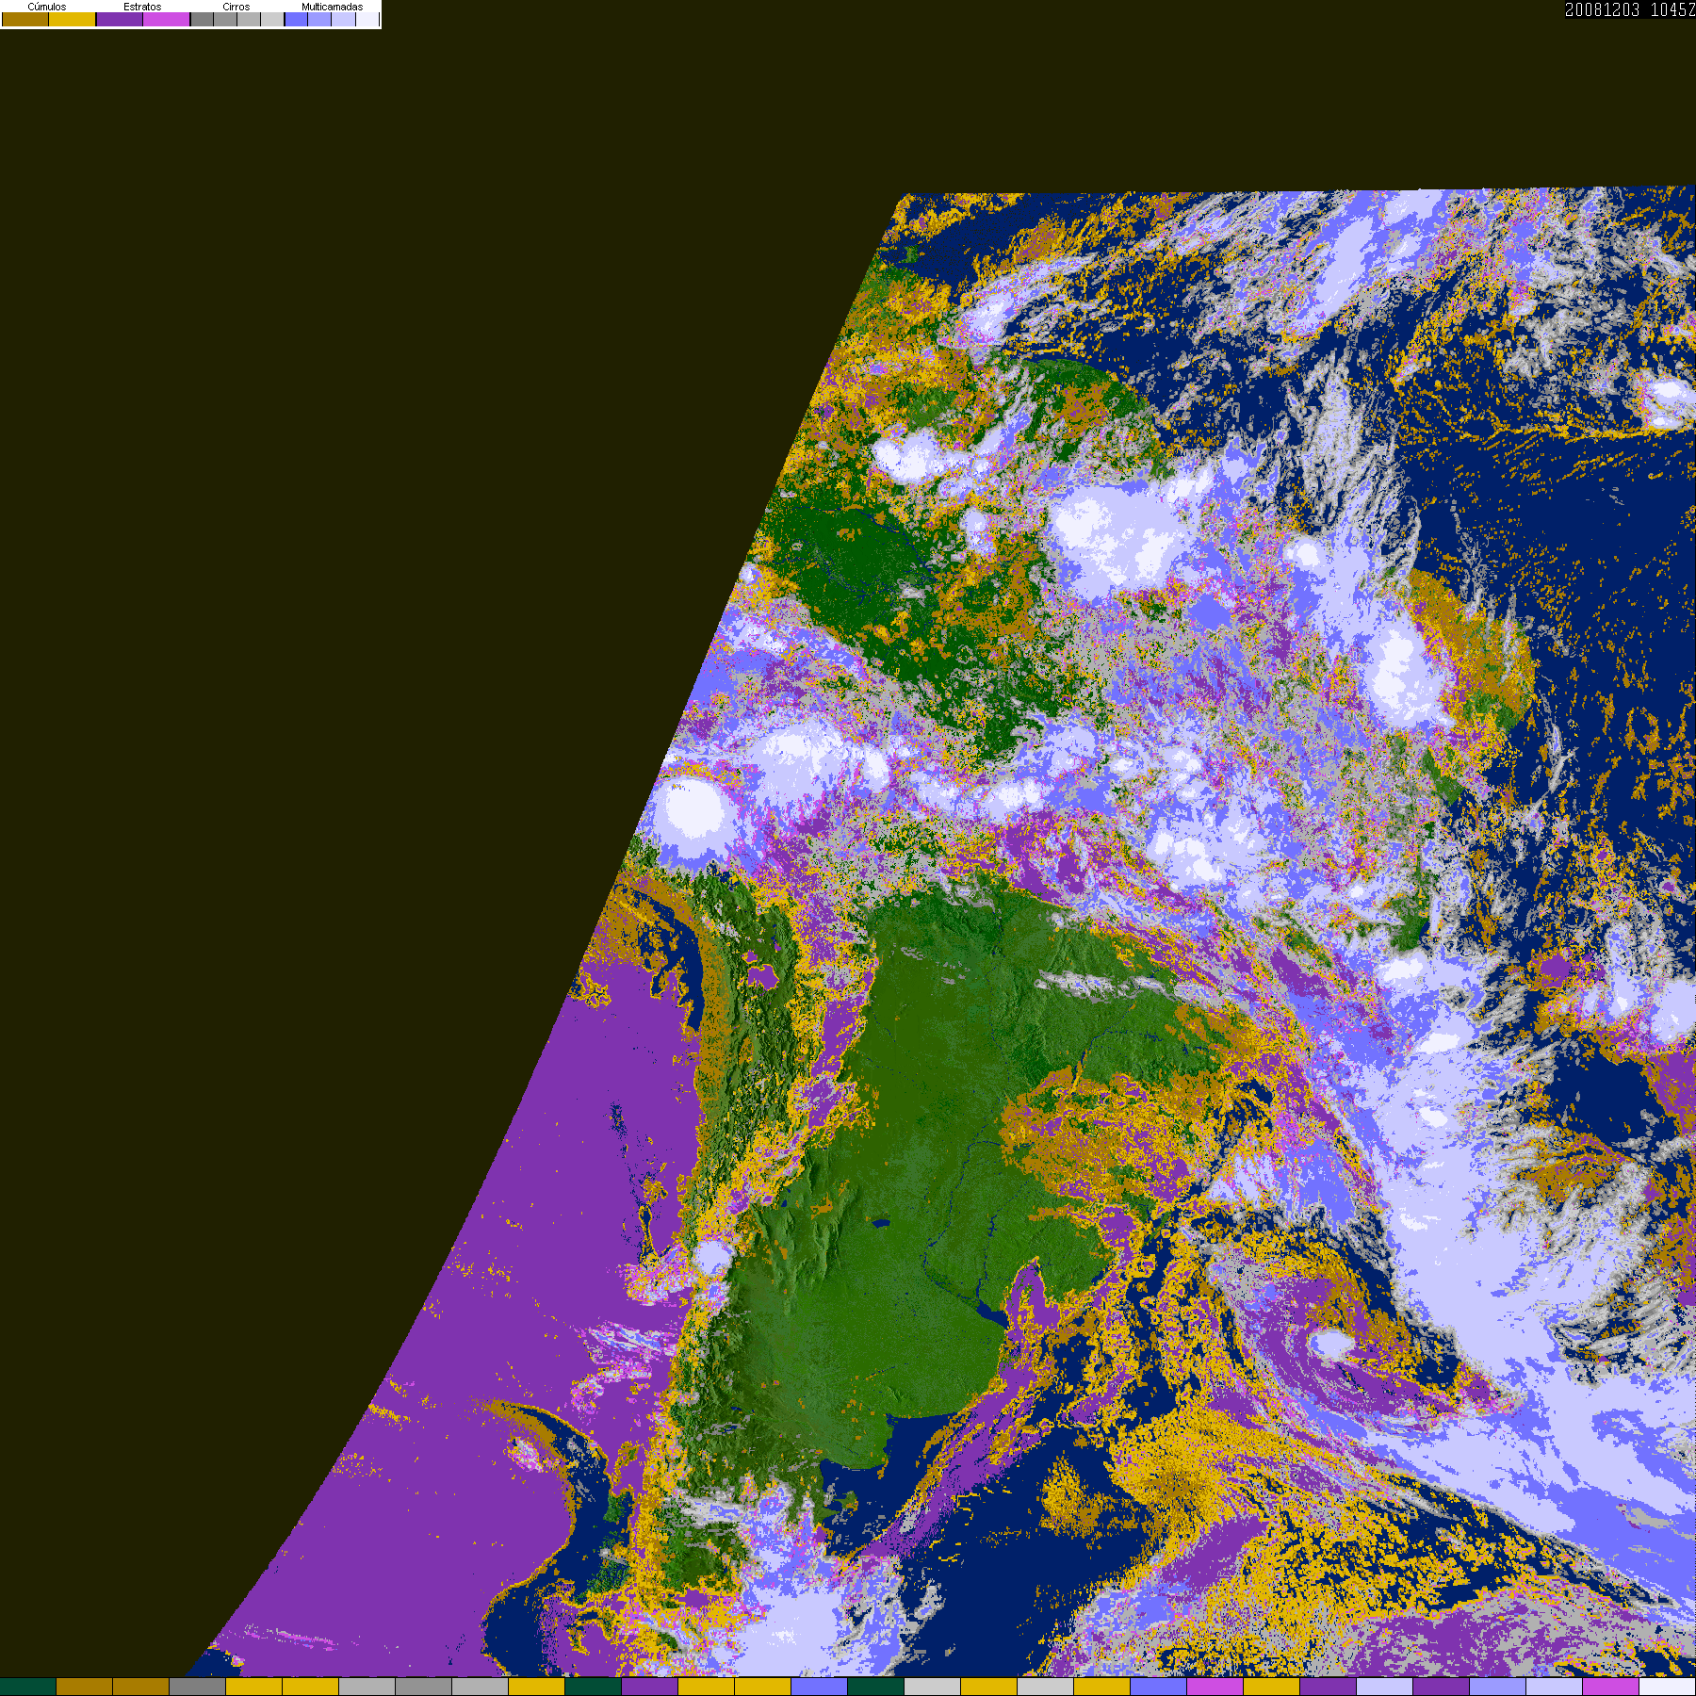Pick the second-darkest gray Cirros swatch
This screenshot has height=1696, width=1696.
coord(225,19)
